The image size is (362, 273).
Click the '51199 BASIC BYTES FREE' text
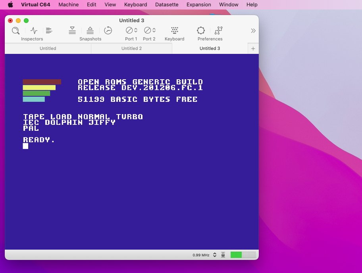pos(138,99)
